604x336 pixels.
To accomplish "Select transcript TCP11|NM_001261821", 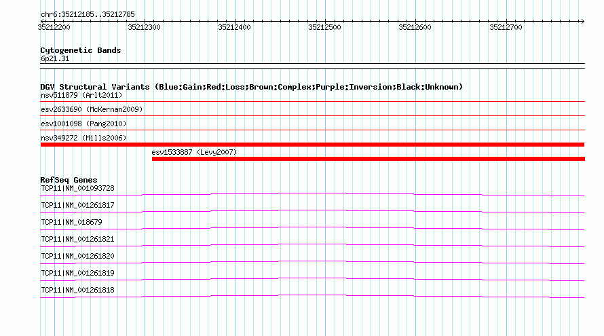I will (x=77, y=240).
